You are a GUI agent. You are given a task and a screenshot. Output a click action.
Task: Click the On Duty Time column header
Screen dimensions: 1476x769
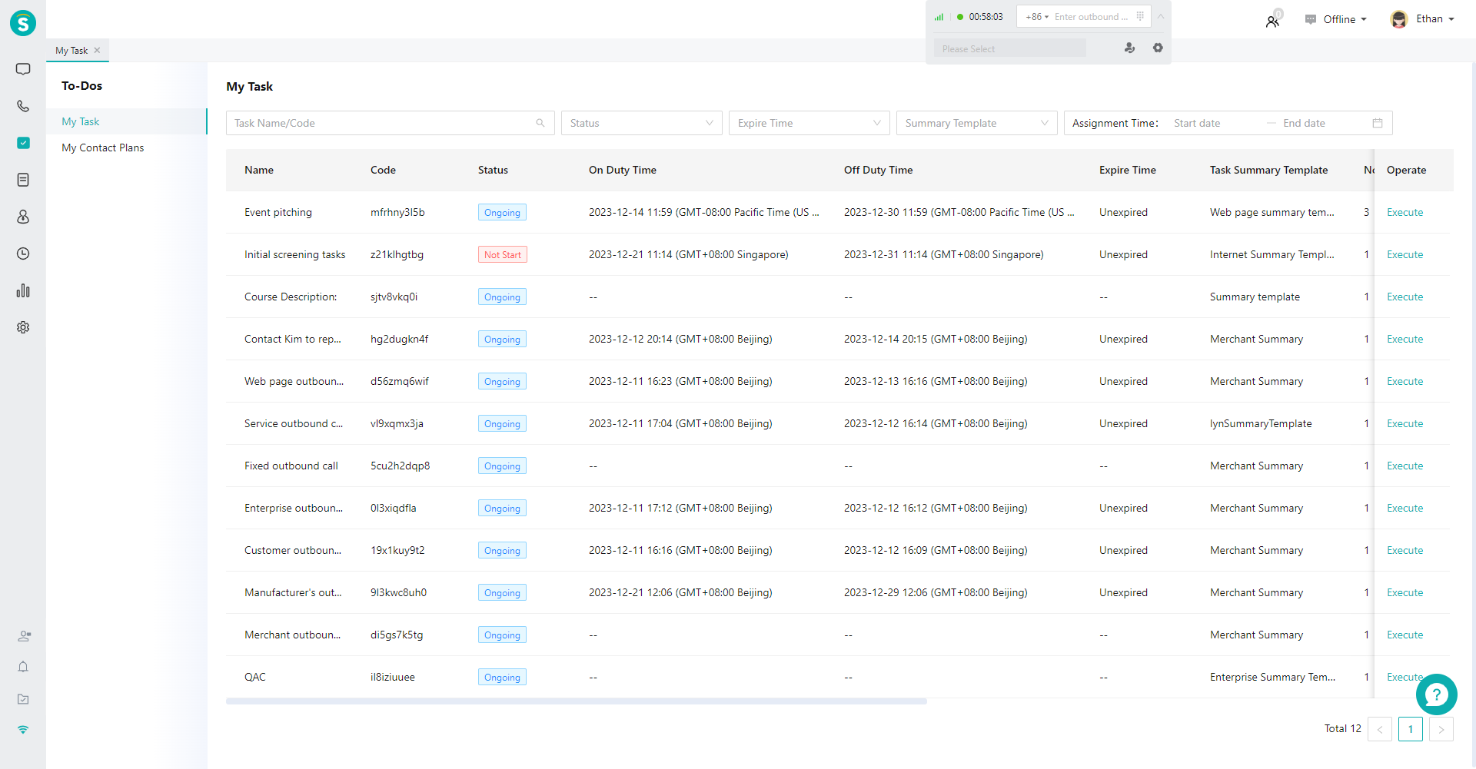coord(623,170)
